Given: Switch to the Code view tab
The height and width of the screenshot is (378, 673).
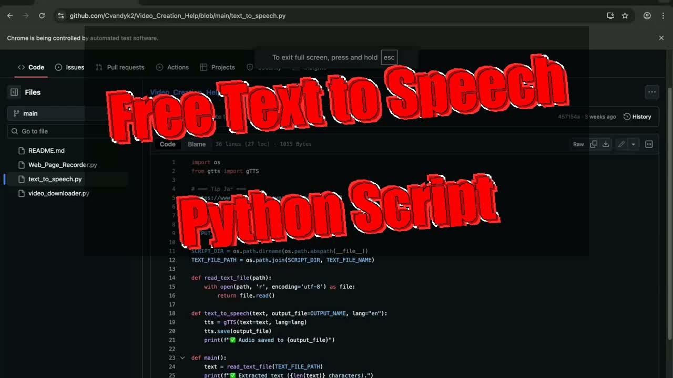Looking at the screenshot, I should pyautogui.click(x=168, y=144).
